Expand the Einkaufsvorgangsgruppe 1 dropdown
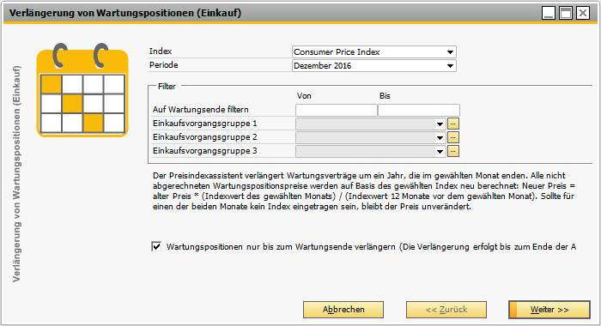 440,124
